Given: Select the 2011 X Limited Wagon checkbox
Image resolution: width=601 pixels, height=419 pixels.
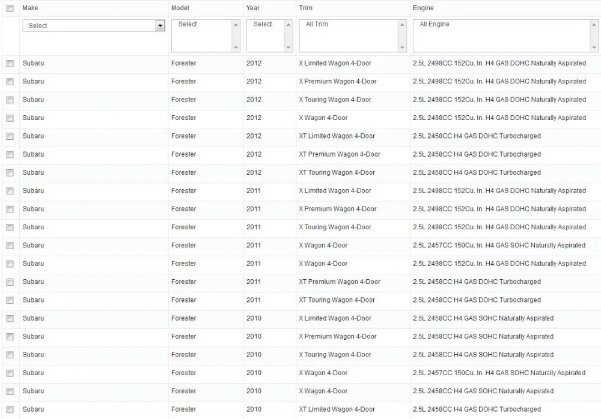Looking at the screenshot, I should coord(10,191).
